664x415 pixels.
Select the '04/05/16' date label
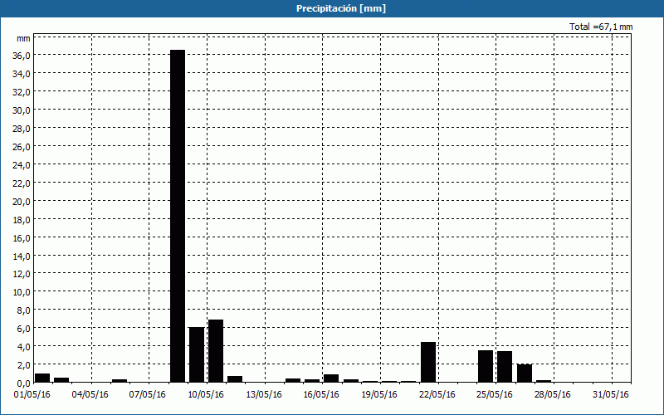coord(90,395)
